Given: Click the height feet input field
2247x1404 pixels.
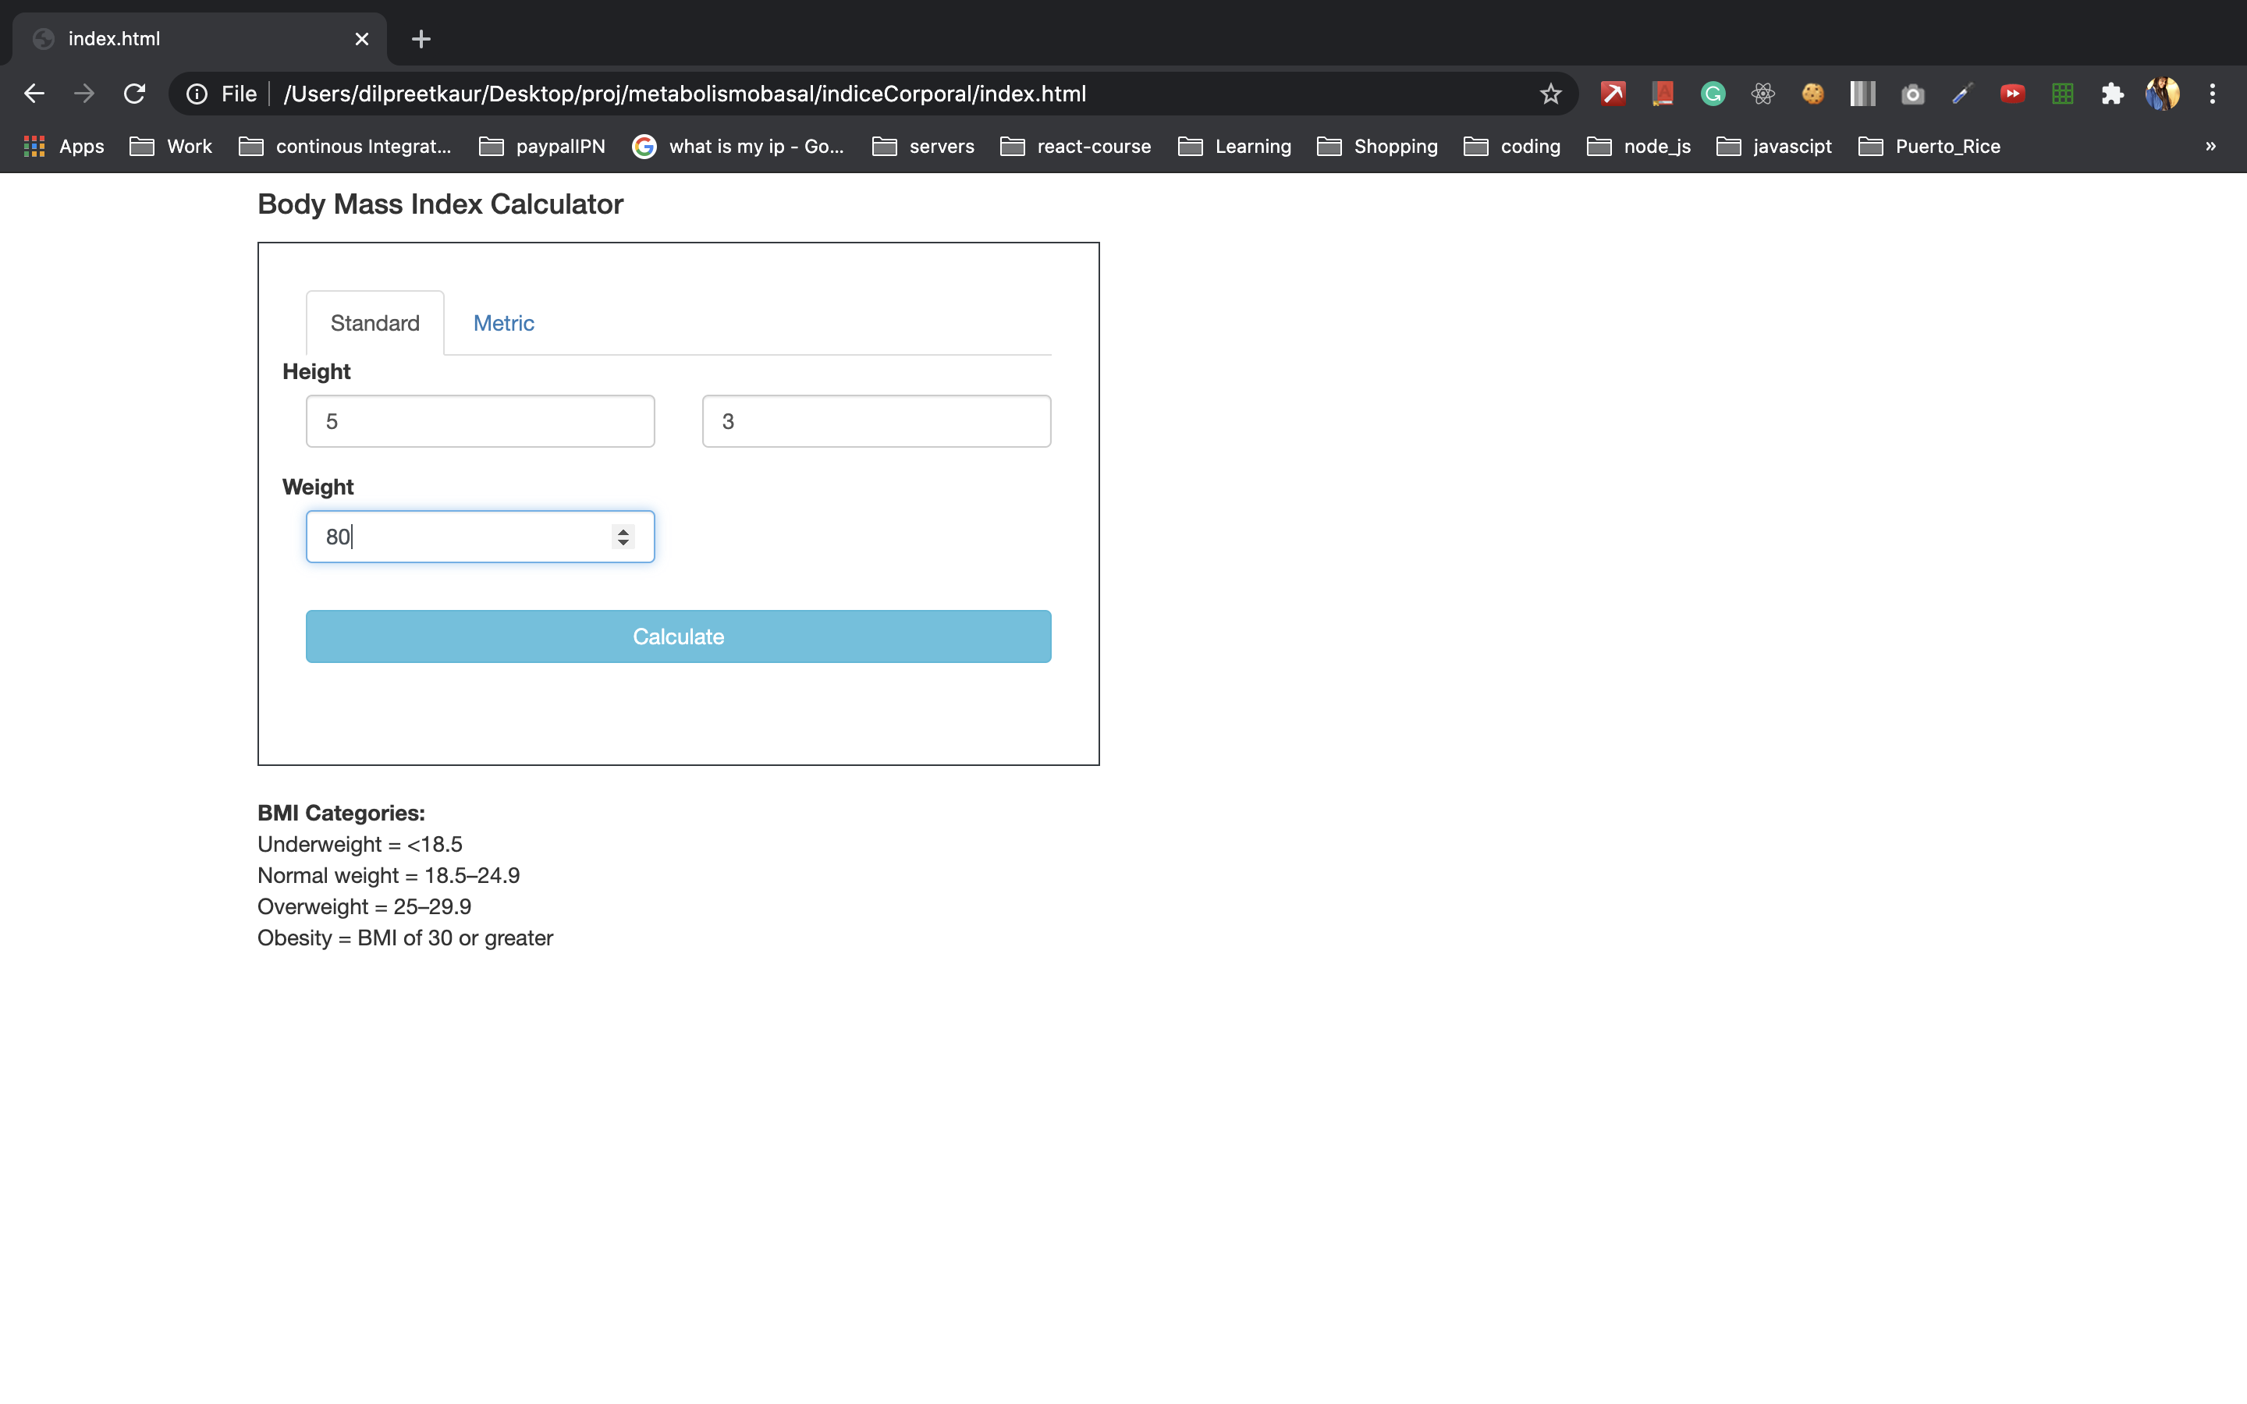Looking at the screenshot, I should pyautogui.click(x=479, y=420).
